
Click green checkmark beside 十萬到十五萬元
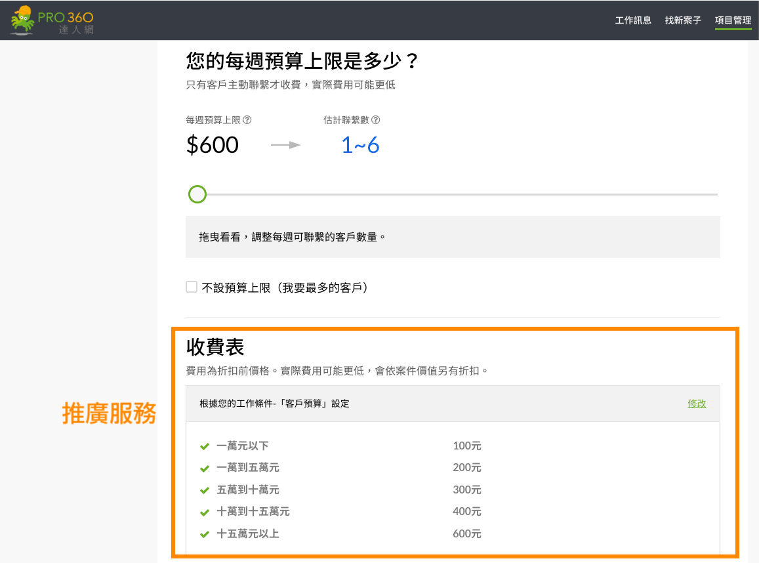(x=205, y=512)
